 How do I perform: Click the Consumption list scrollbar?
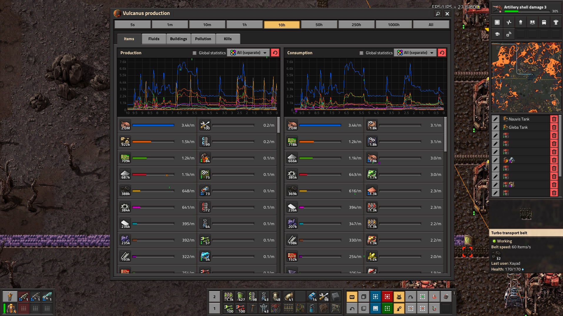pyautogui.click(x=445, y=134)
